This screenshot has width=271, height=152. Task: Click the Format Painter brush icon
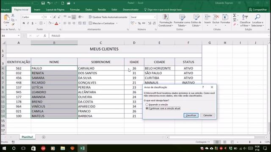pos(13,24)
